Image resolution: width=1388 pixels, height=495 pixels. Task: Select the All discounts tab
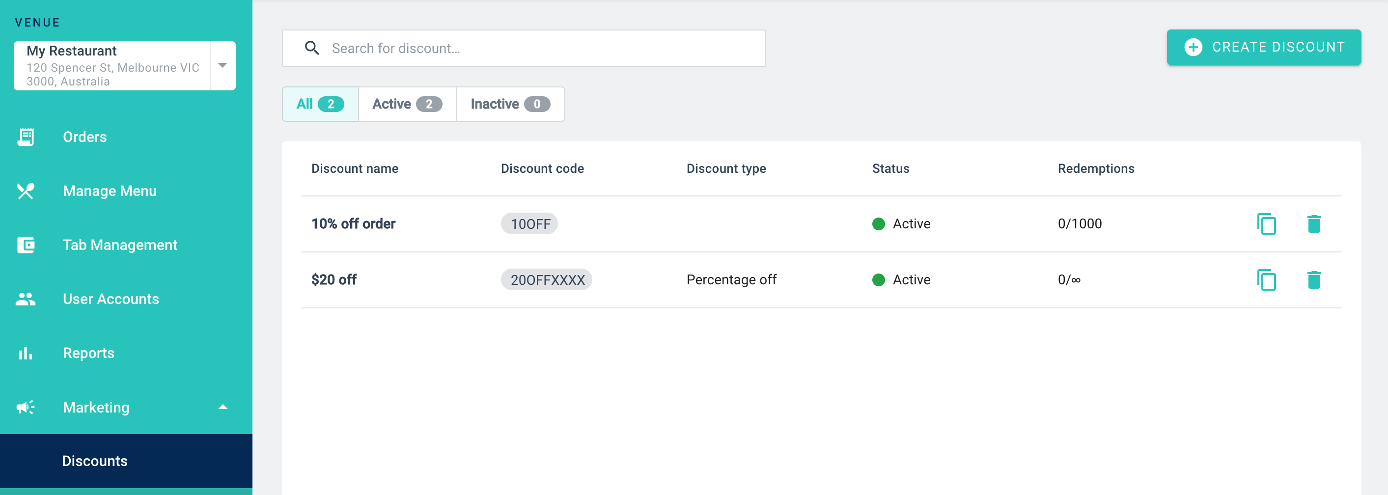(320, 104)
